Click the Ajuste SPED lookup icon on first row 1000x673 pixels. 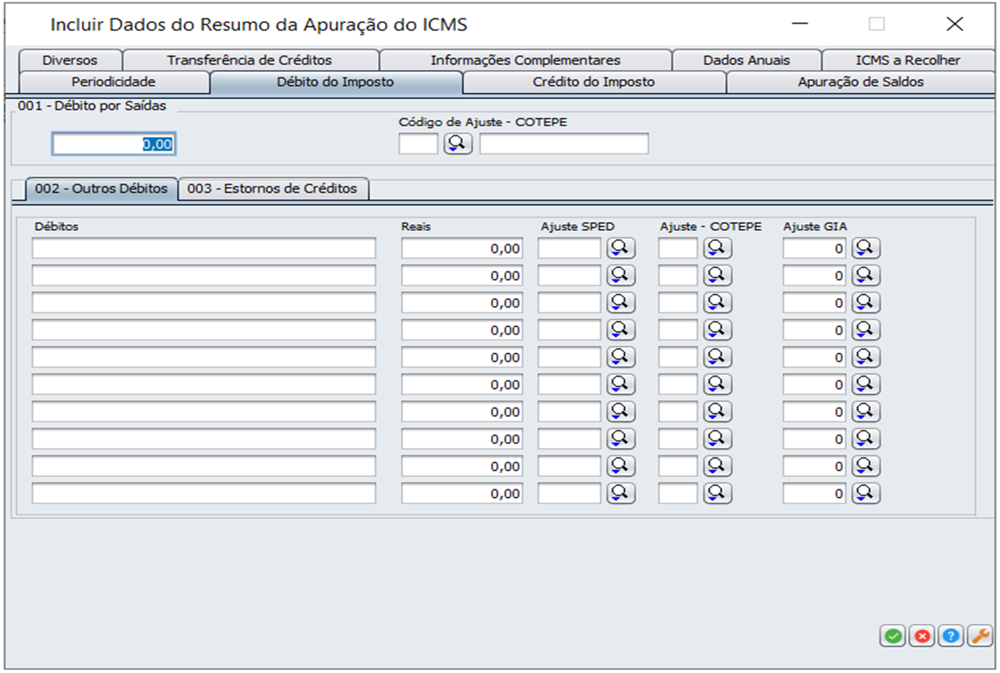[x=621, y=248]
